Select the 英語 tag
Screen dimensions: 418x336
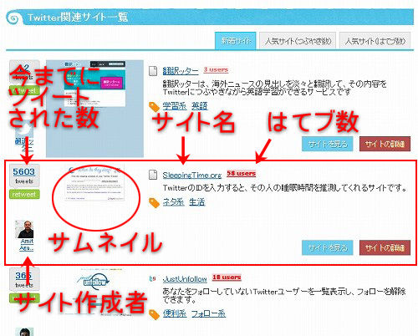coord(199,106)
